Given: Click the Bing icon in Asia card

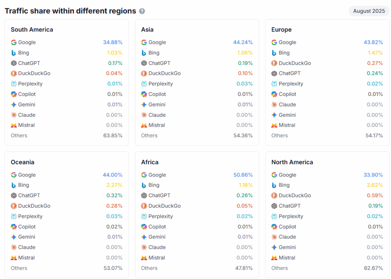Looking at the screenshot, I should click(144, 53).
